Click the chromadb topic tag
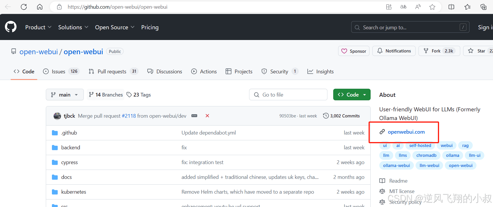Image resolution: width=493 pixels, height=207 pixels. tap(426, 155)
